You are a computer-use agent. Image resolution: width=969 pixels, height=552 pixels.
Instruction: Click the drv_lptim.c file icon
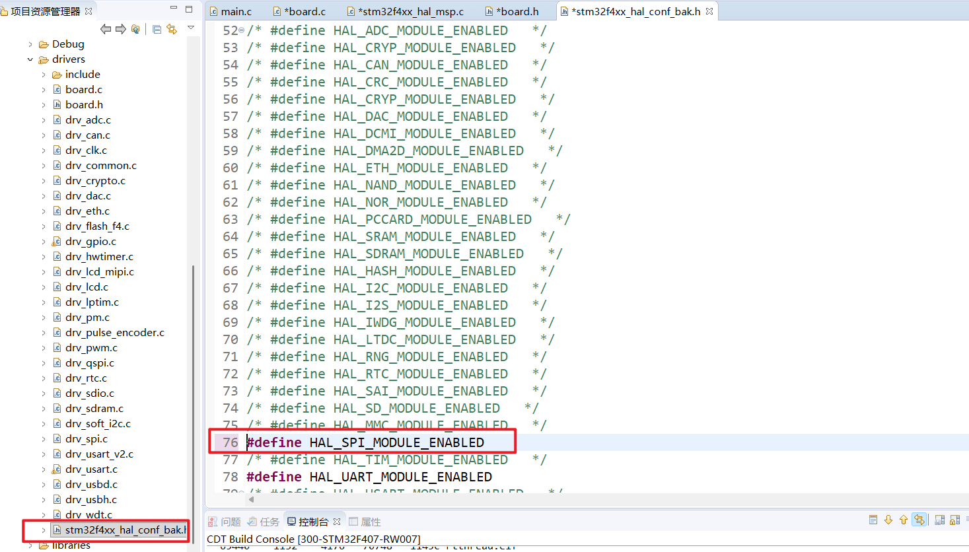pyautogui.click(x=57, y=302)
